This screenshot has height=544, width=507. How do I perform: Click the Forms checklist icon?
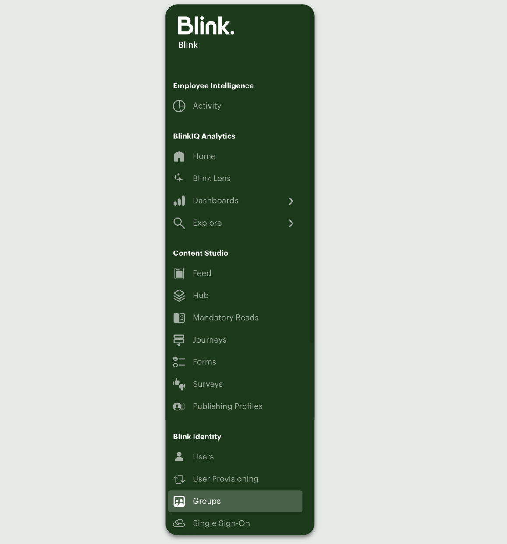(179, 362)
